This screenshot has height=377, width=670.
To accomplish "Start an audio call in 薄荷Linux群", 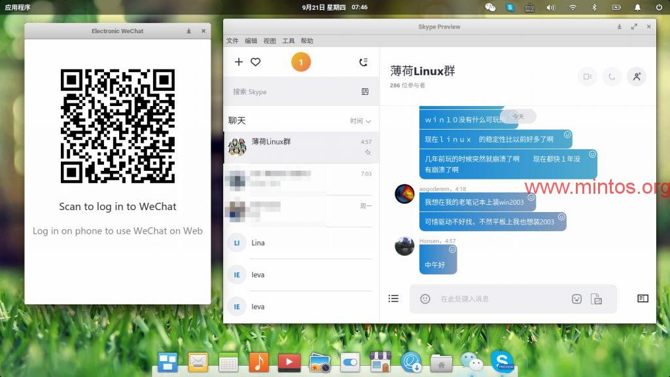I will (x=612, y=77).
